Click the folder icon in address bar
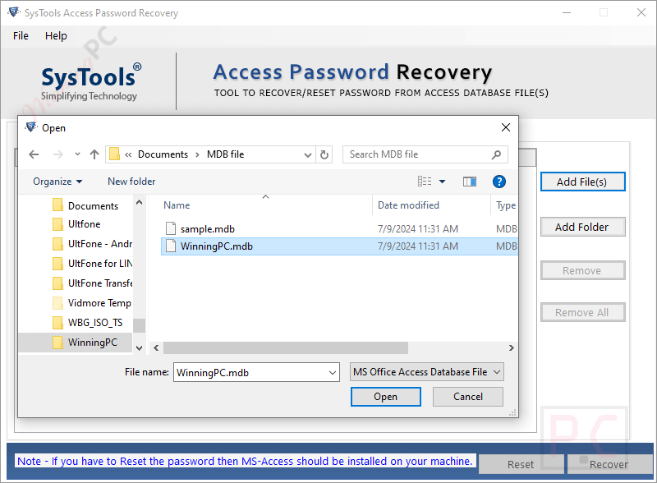Viewport: 657px width, 483px height. 114,154
